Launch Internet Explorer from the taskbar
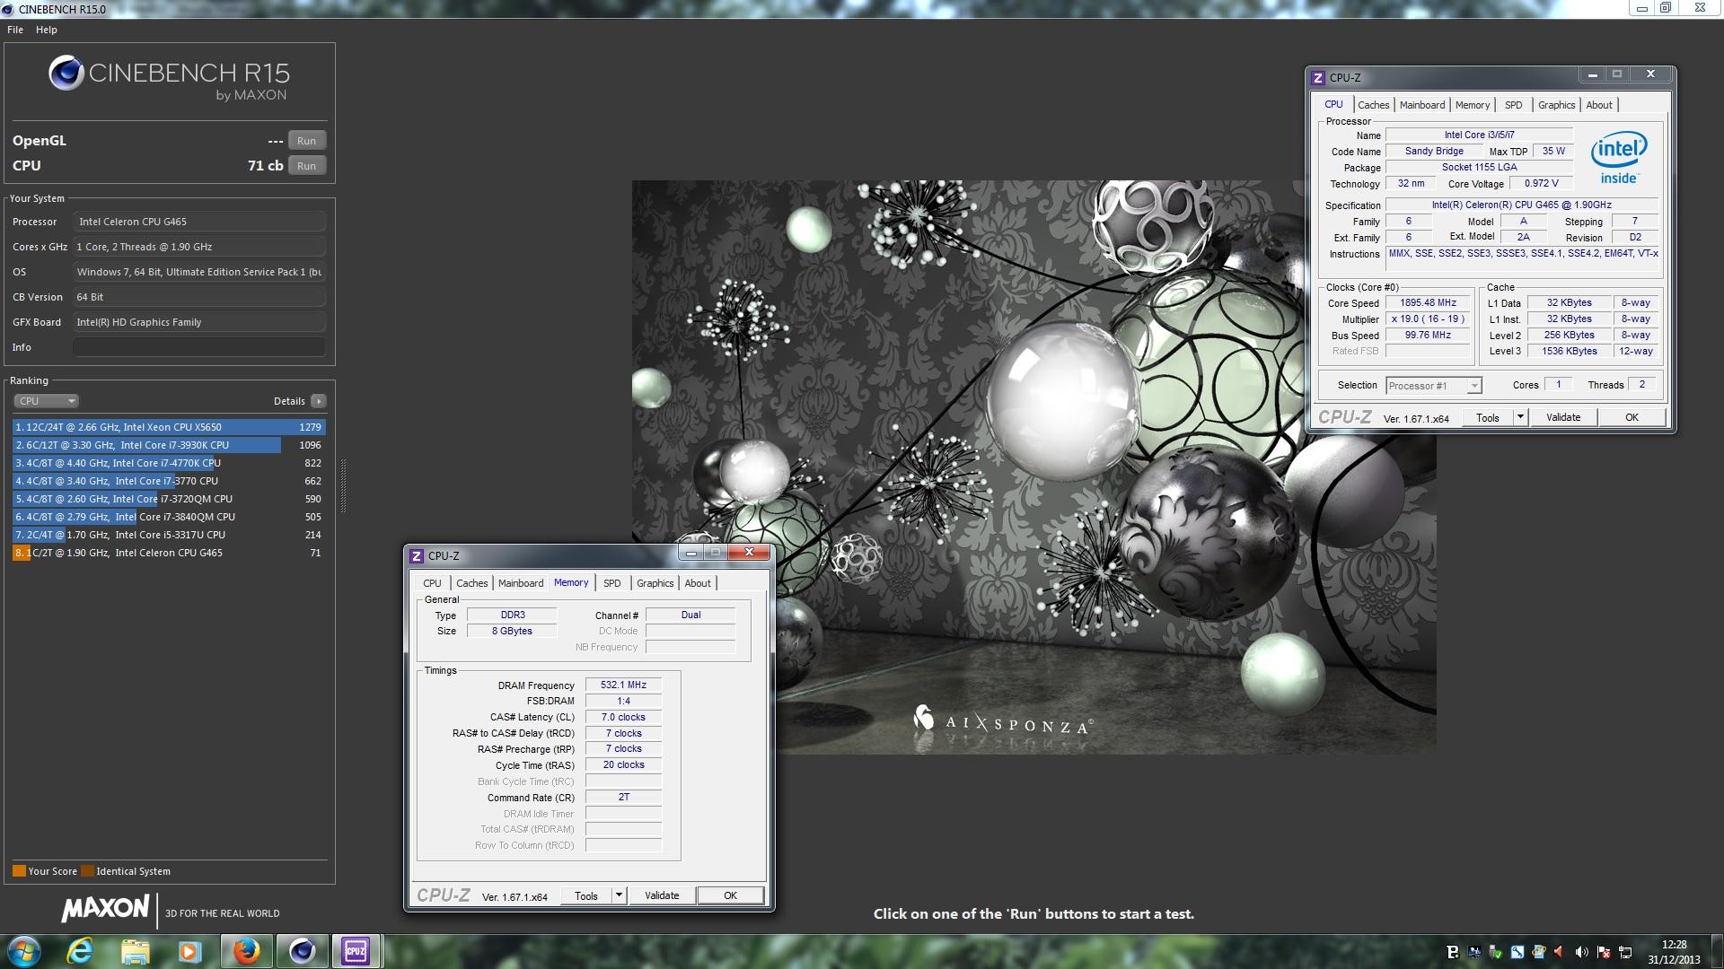 [81, 951]
